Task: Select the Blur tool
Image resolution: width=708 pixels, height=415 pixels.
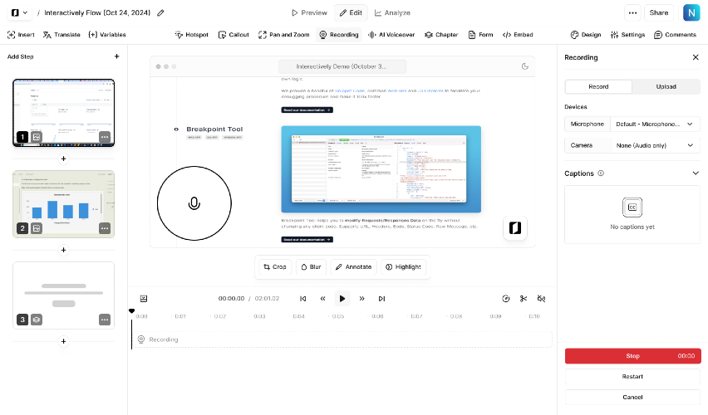Action: pyautogui.click(x=311, y=267)
